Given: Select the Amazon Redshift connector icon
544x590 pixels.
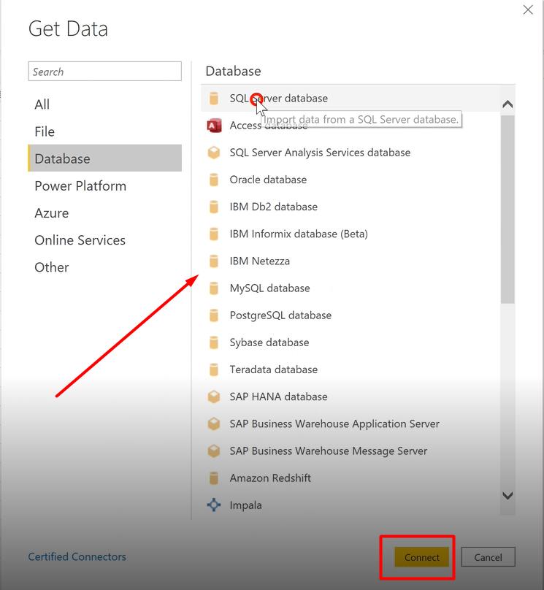Looking at the screenshot, I should (x=215, y=478).
